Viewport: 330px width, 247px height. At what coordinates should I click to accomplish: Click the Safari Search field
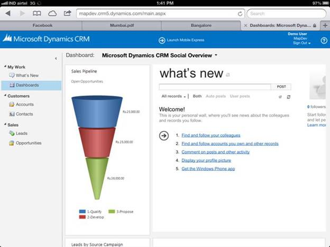pyautogui.click(x=287, y=14)
